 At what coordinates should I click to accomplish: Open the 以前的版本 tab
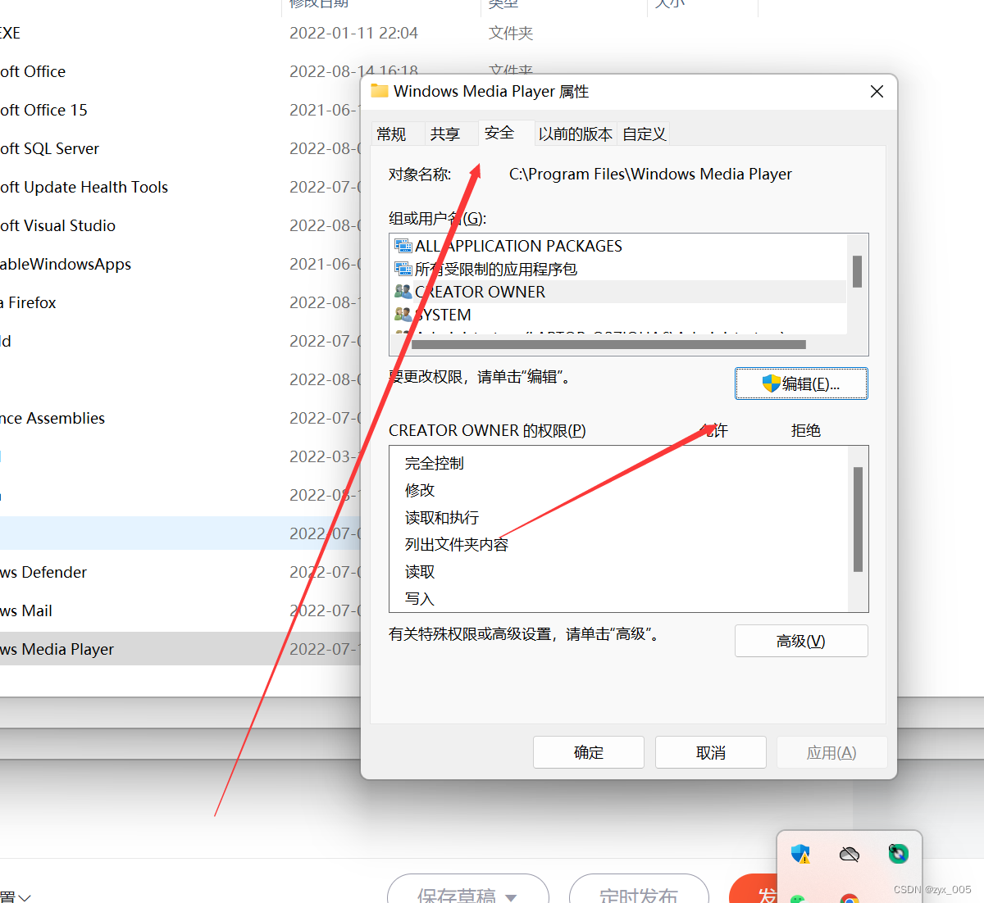pyautogui.click(x=576, y=134)
